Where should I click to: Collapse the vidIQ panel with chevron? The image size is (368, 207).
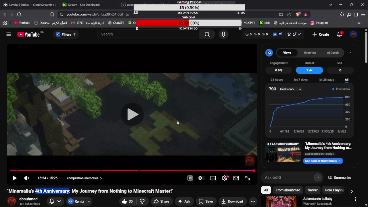click(x=350, y=53)
